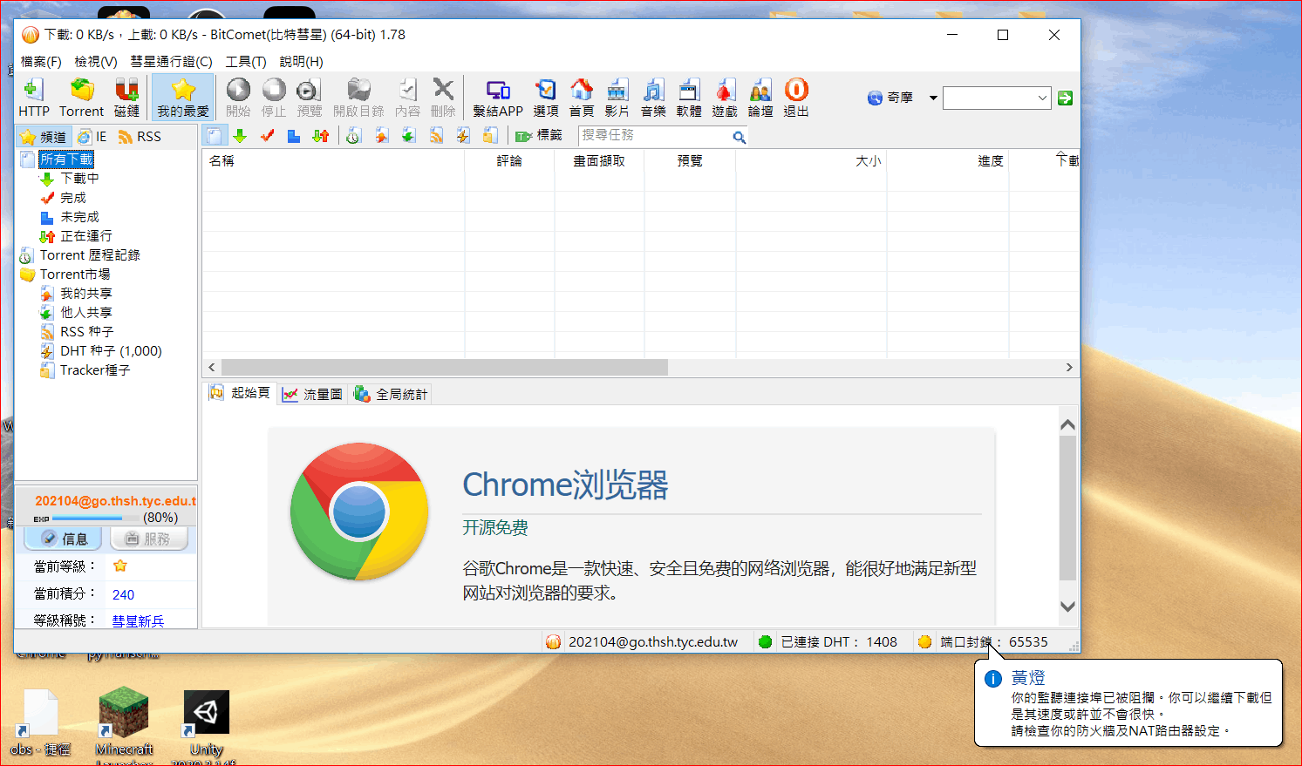Click the 音樂 music toolbar icon
The height and width of the screenshot is (766, 1302).
pos(653,98)
